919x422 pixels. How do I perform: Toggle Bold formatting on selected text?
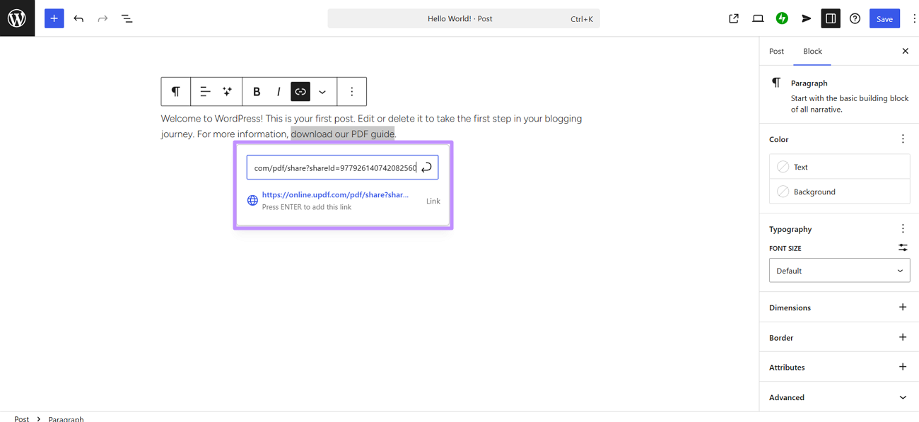(x=257, y=91)
